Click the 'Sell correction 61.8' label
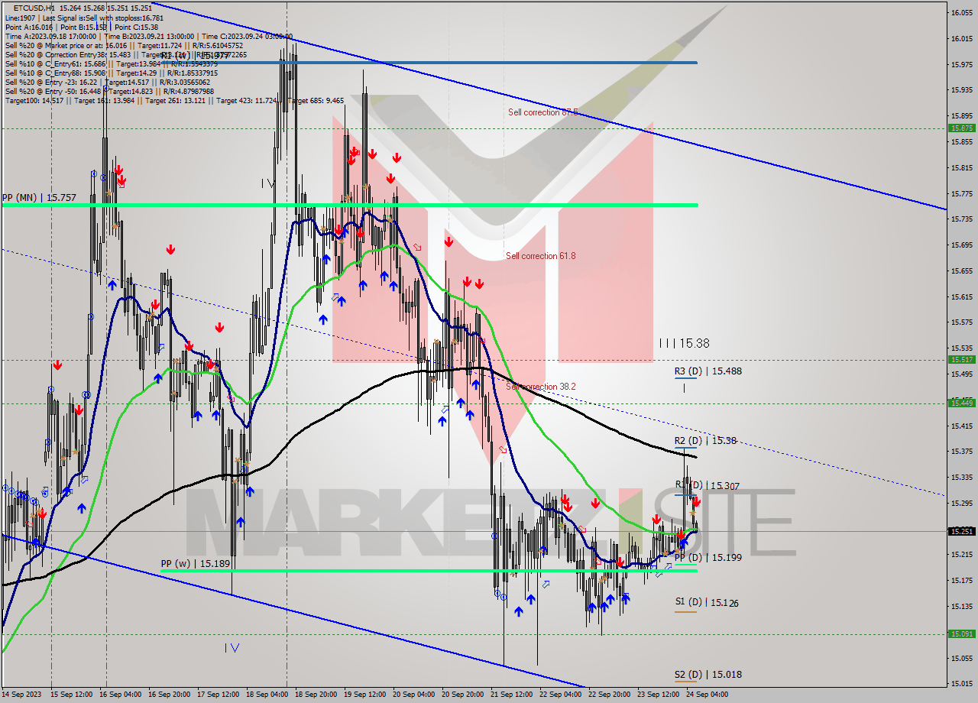This screenshot has width=978, height=703. tap(541, 256)
